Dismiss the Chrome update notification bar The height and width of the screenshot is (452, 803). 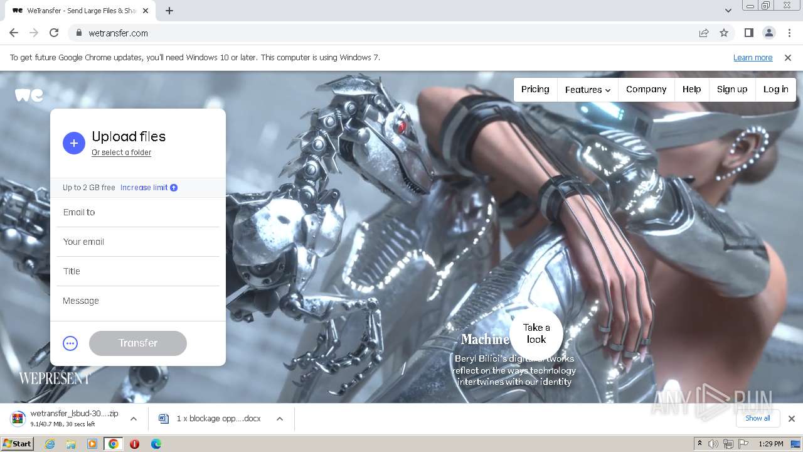[x=788, y=57]
